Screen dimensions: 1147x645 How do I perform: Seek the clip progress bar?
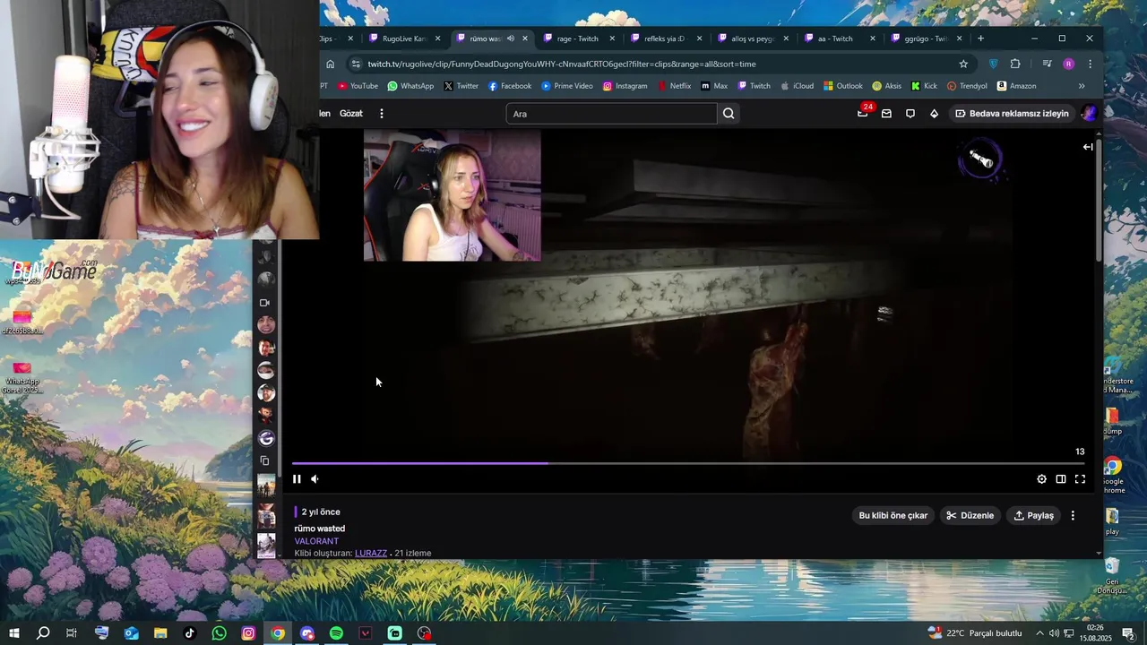[688, 463]
